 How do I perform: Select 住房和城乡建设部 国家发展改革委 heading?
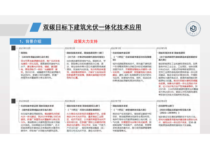37,106
